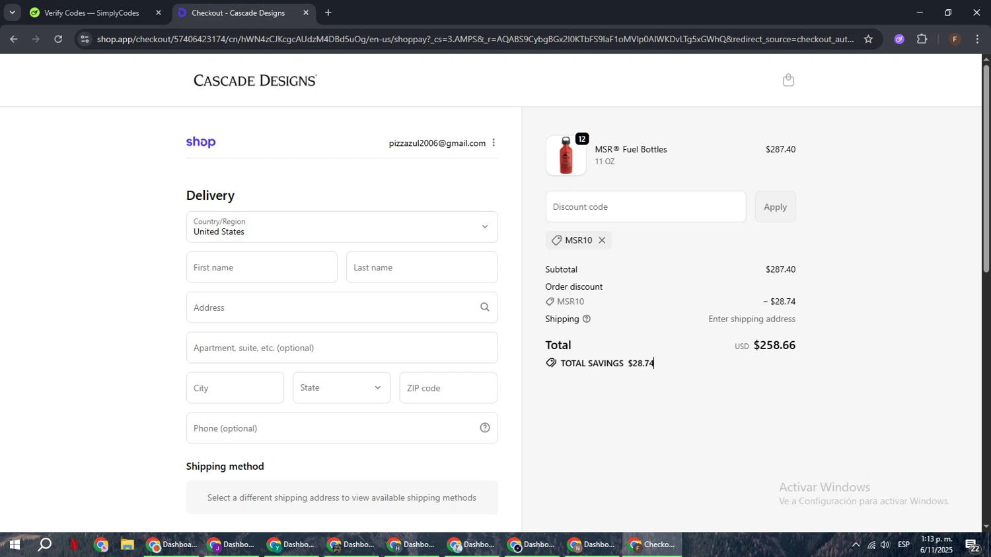This screenshot has height=557, width=991.
Task: Click the Shop Pay logo
Action: [x=201, y=142]
